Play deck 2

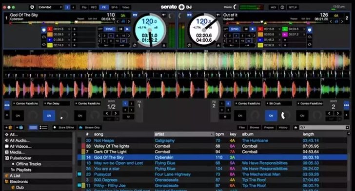[x=252, y=29]
